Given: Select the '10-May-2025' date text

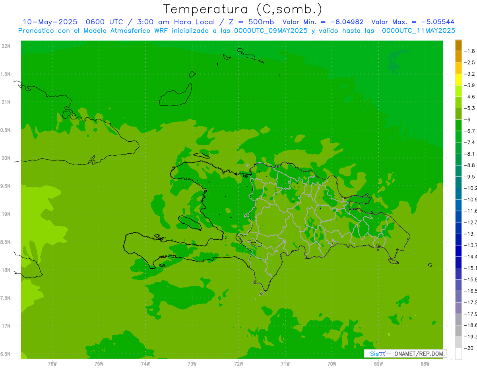Looking at the screenshot, I should pos(50,22).
